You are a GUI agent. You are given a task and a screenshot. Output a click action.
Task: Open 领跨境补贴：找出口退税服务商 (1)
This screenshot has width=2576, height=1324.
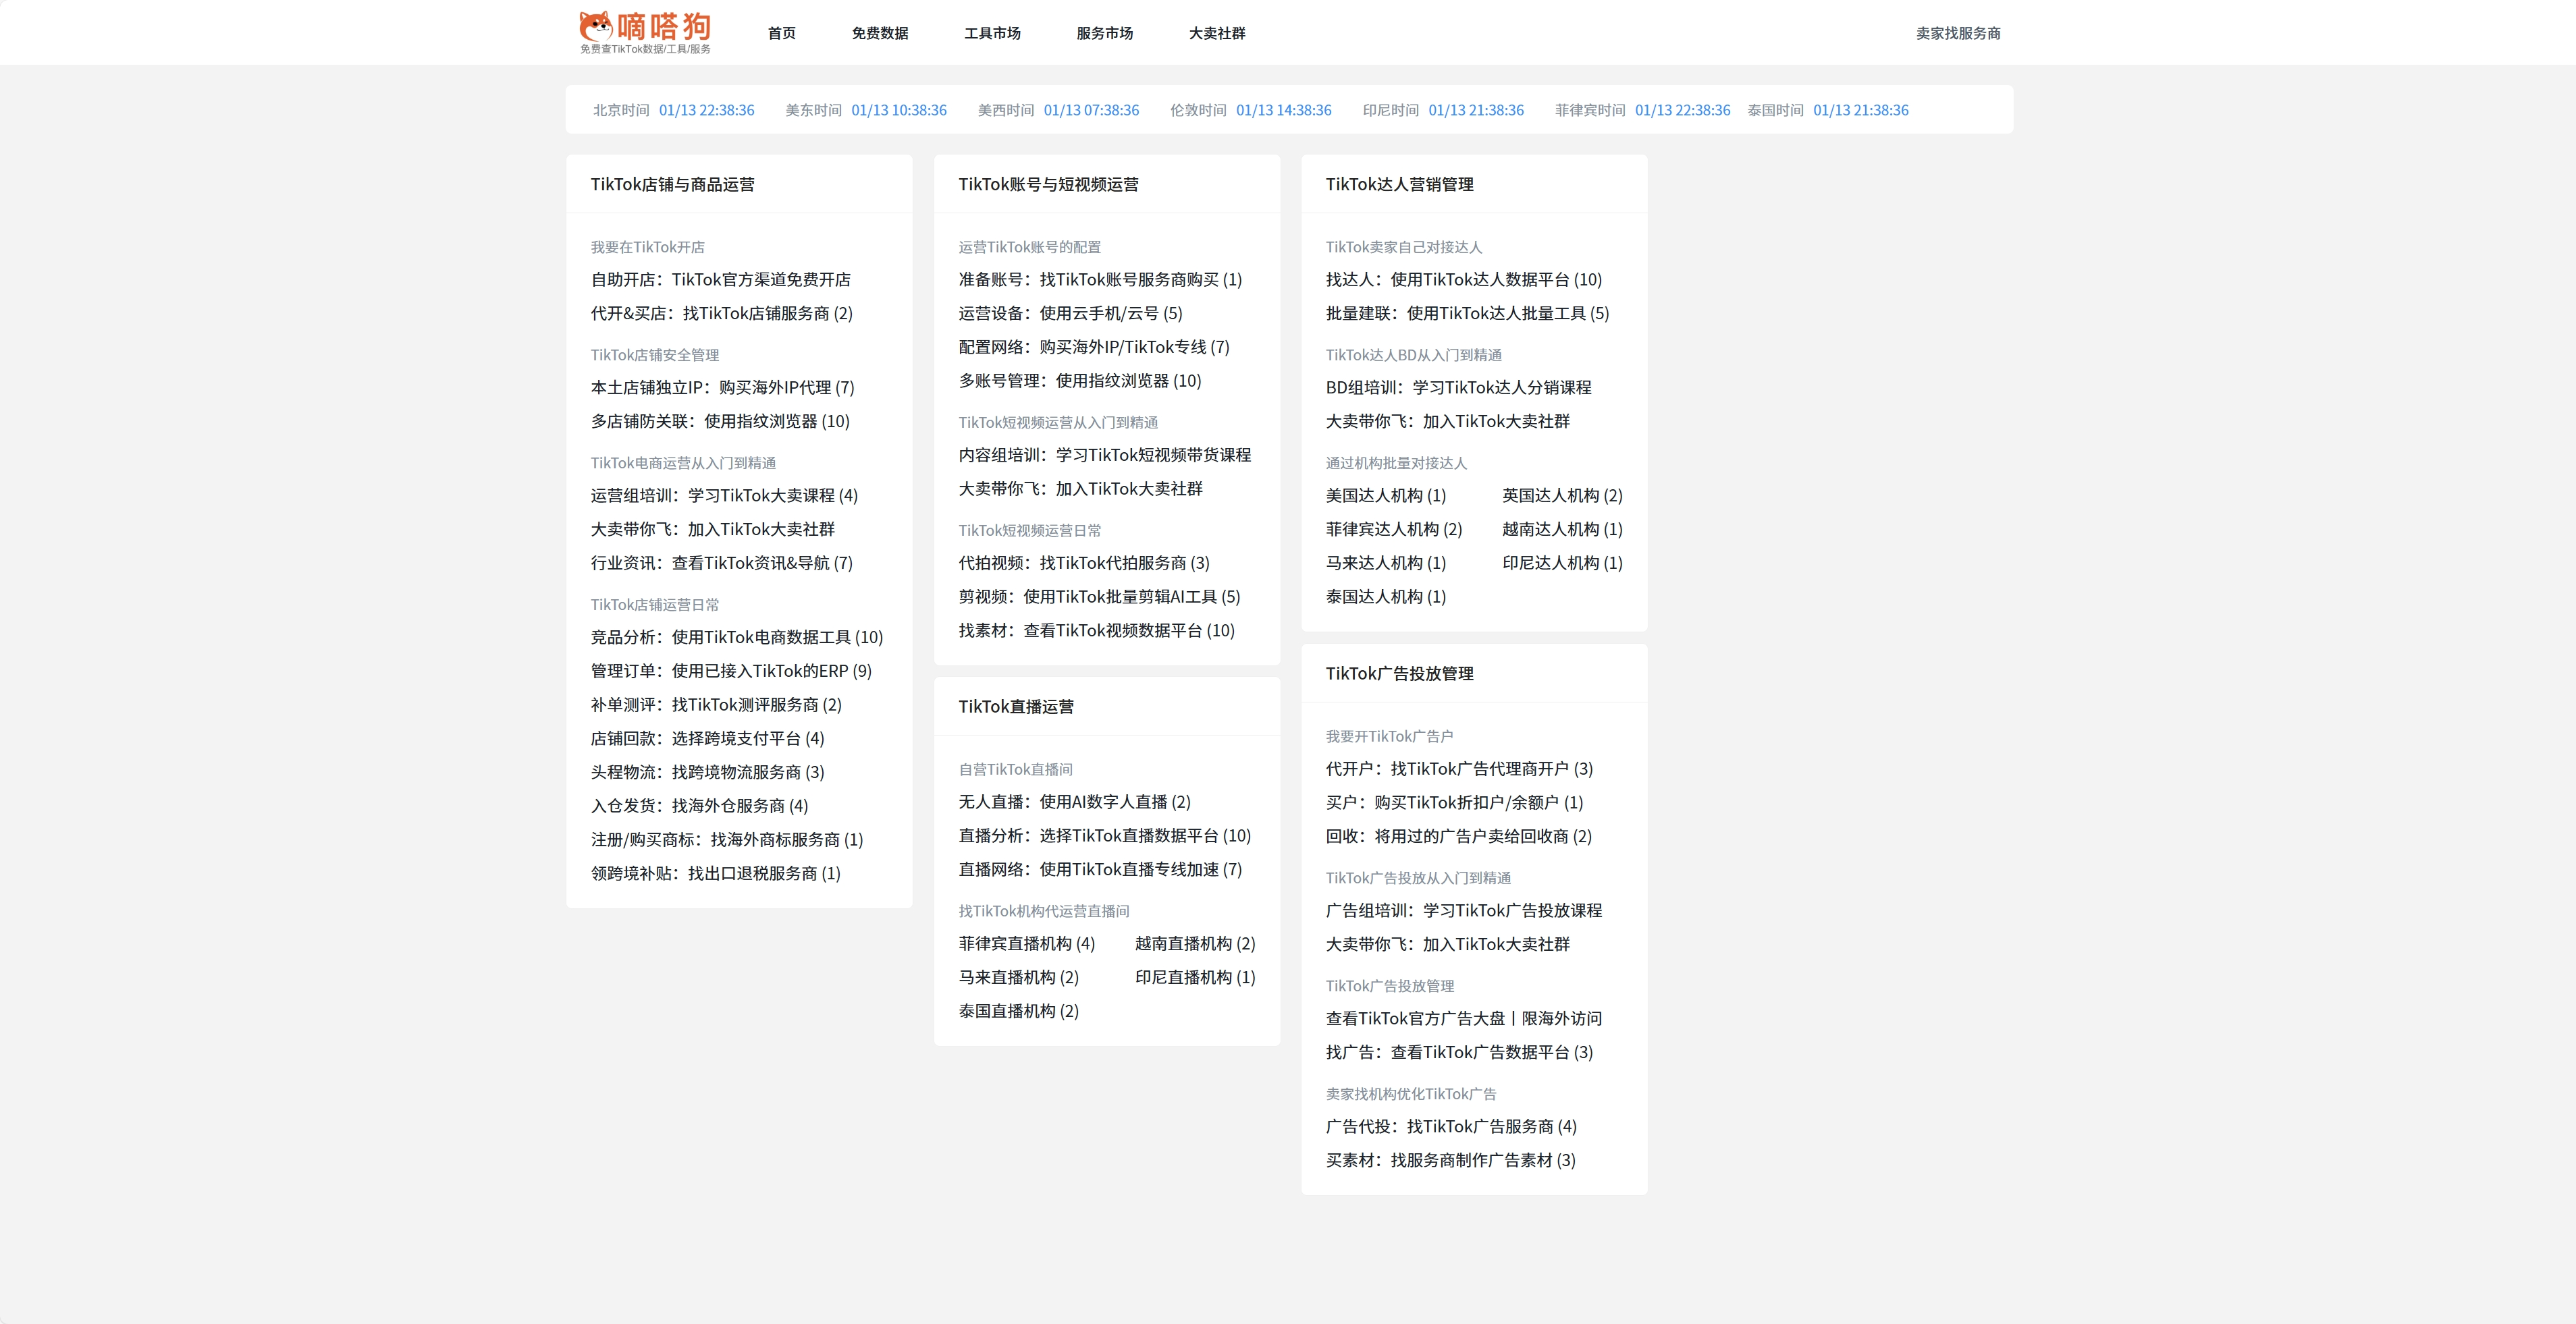coord(715,873)
